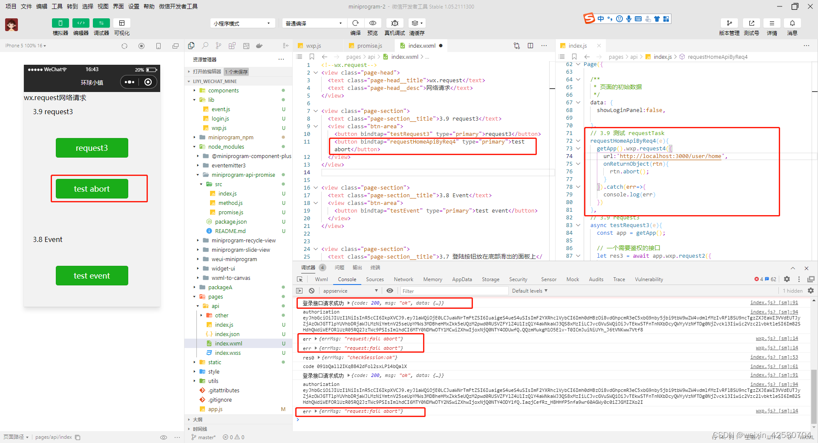Click the console clear icon
818x443 pixels.
tap(312, 291)
